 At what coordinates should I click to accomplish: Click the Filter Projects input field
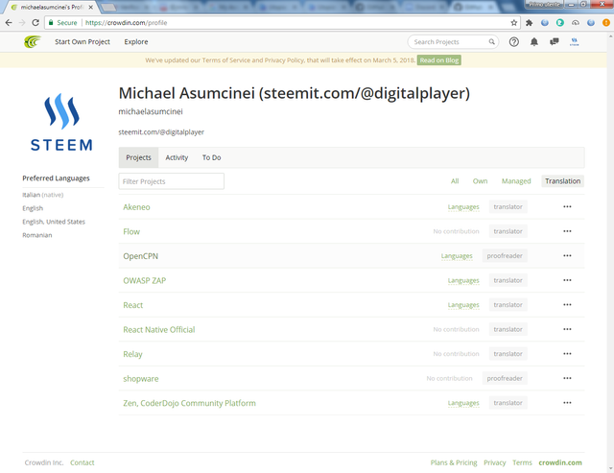tap(172, 181)
